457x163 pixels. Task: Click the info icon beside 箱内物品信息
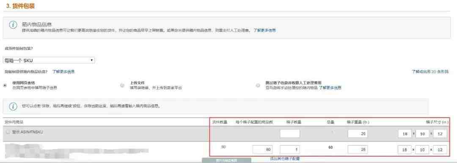[13, 25]
